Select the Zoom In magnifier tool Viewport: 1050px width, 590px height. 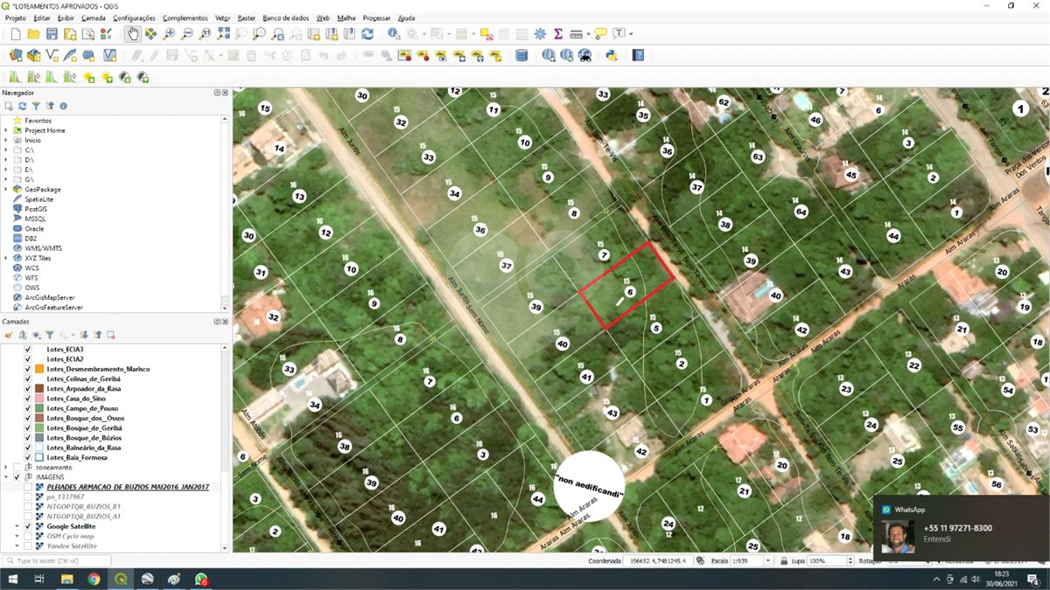[169, 34]
